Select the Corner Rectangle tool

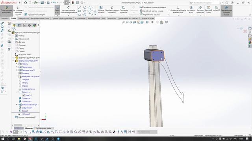coord(80,11)
